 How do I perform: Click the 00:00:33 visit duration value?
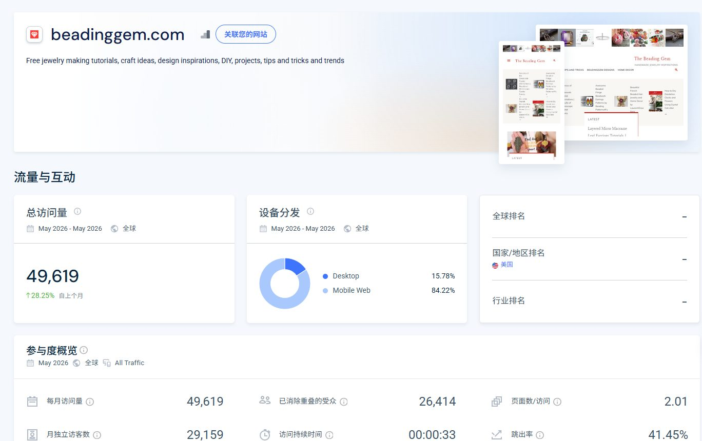click(432, 435)
